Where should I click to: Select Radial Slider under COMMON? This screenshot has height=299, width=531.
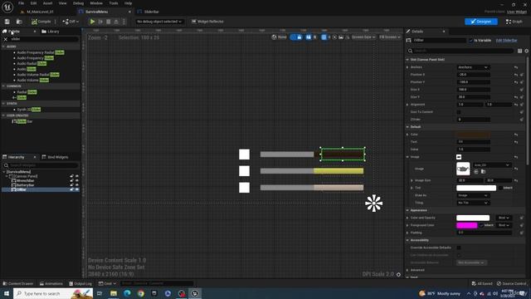[x=27, y=92]
